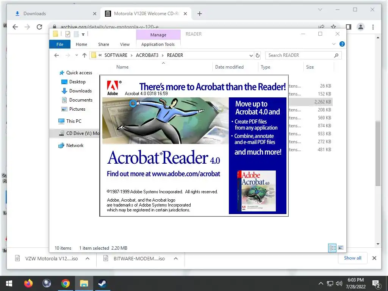Click READER in the address breadcrumb
Viewport: 388px width, 291px height.
point(175,55)
